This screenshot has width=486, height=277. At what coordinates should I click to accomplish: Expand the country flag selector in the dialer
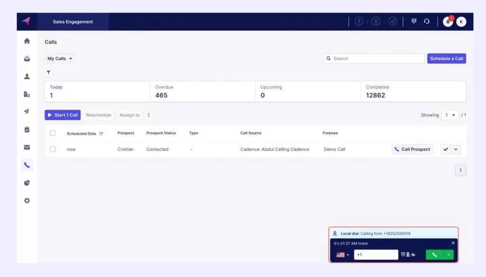point(343,255)
